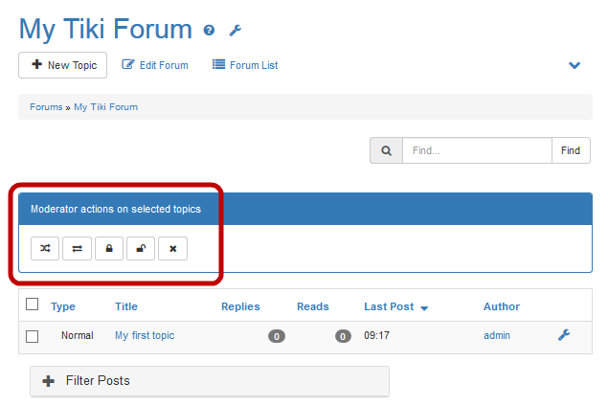Click wrench icon next to forum title
Image resolution: width=608 pixels, height=406 pixels.
[x=236, y=31]
